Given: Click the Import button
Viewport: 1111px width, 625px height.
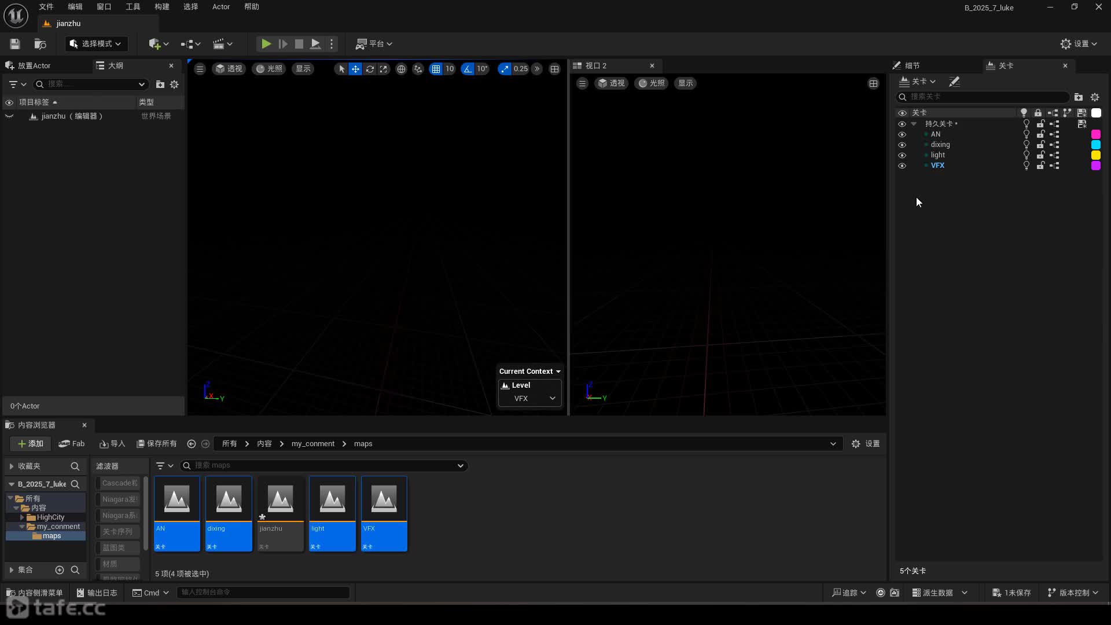Looking at the screenshot, I should [x=112, y=444].
